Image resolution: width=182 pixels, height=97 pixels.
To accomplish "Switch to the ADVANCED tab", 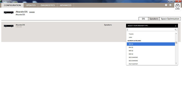I will 65,5.
